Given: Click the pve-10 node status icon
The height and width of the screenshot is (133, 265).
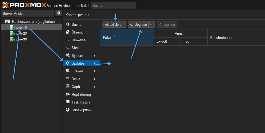Looking at the screenshot, I should pos(12,27).
